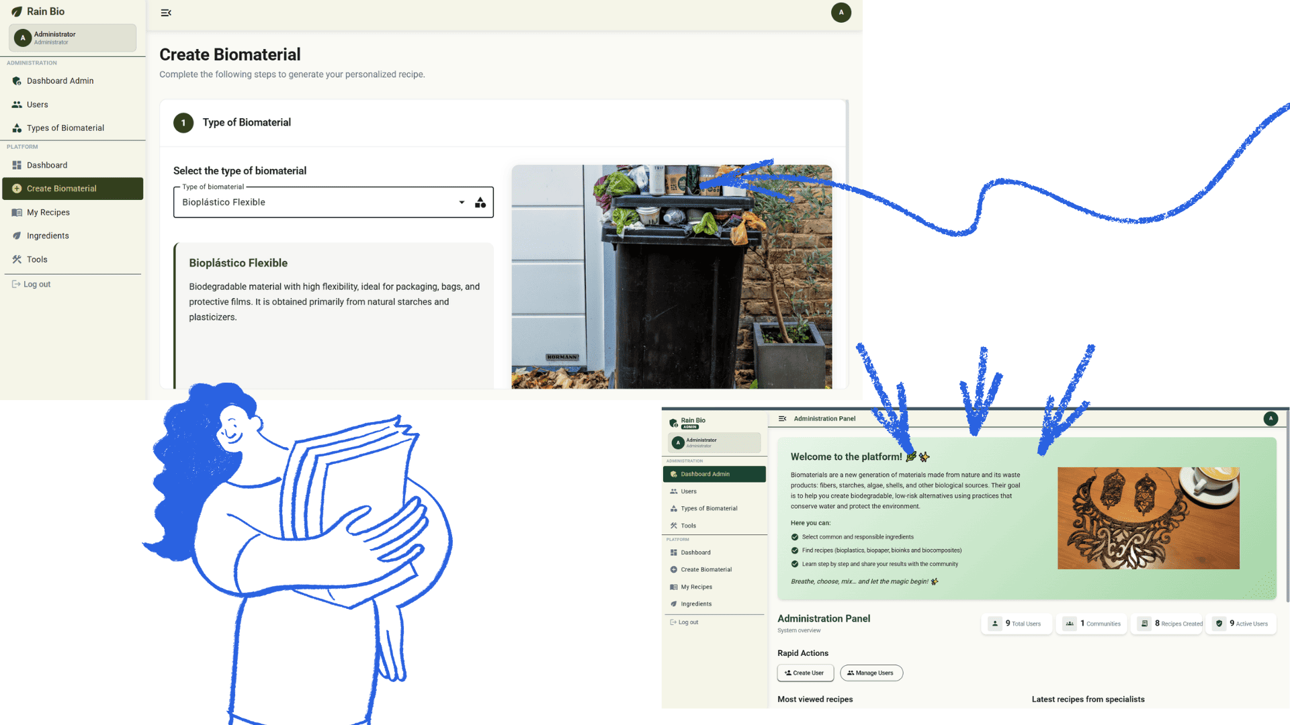Click the Create Biomaterial plus icon
Screen dimensions: 1290x725
(x=17, y=189)
